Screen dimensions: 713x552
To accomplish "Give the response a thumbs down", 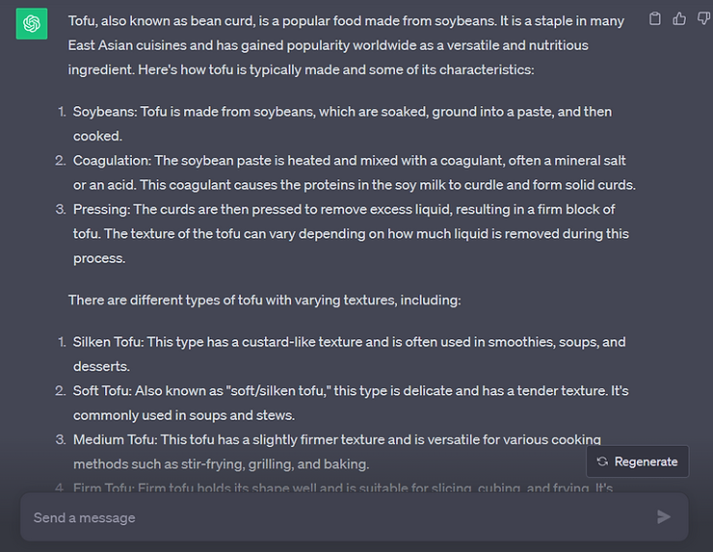I will coord(703,18).
